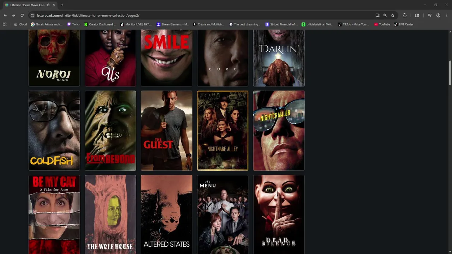Open the Smile movie poster

tap(166, 58)
